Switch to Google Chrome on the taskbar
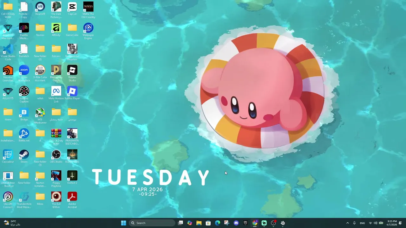Screen dimensions: 406x228 [255, 223]
